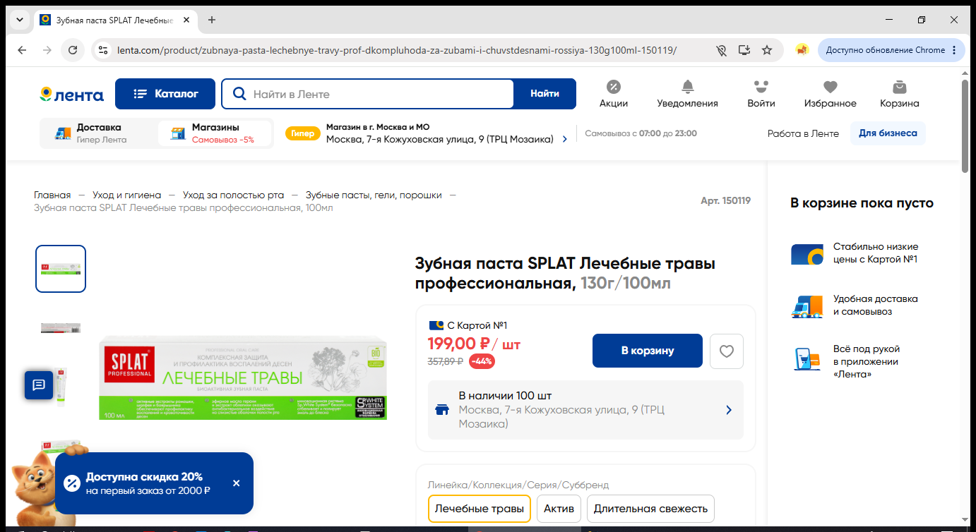Image resolution: width=976 pixels, height=532 pixels.
Task: Select the Лечебные травы variant
Action: [x=480, y=509]
